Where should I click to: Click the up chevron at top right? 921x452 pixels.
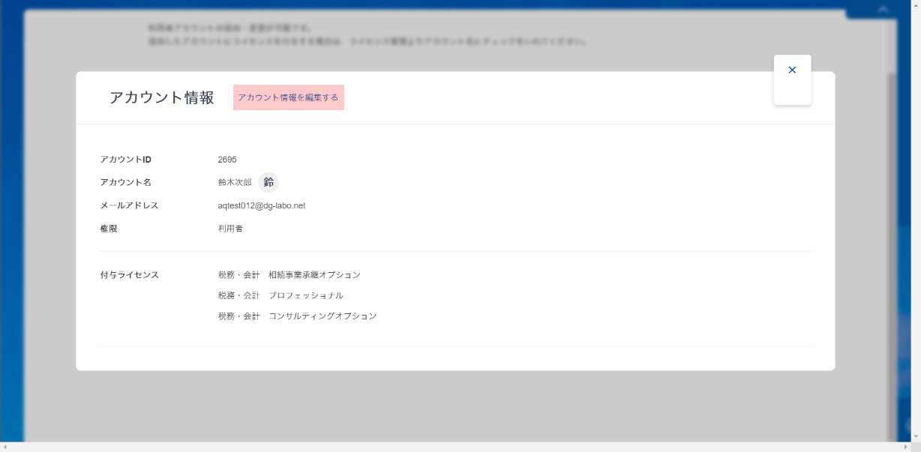tap(883, 9)
